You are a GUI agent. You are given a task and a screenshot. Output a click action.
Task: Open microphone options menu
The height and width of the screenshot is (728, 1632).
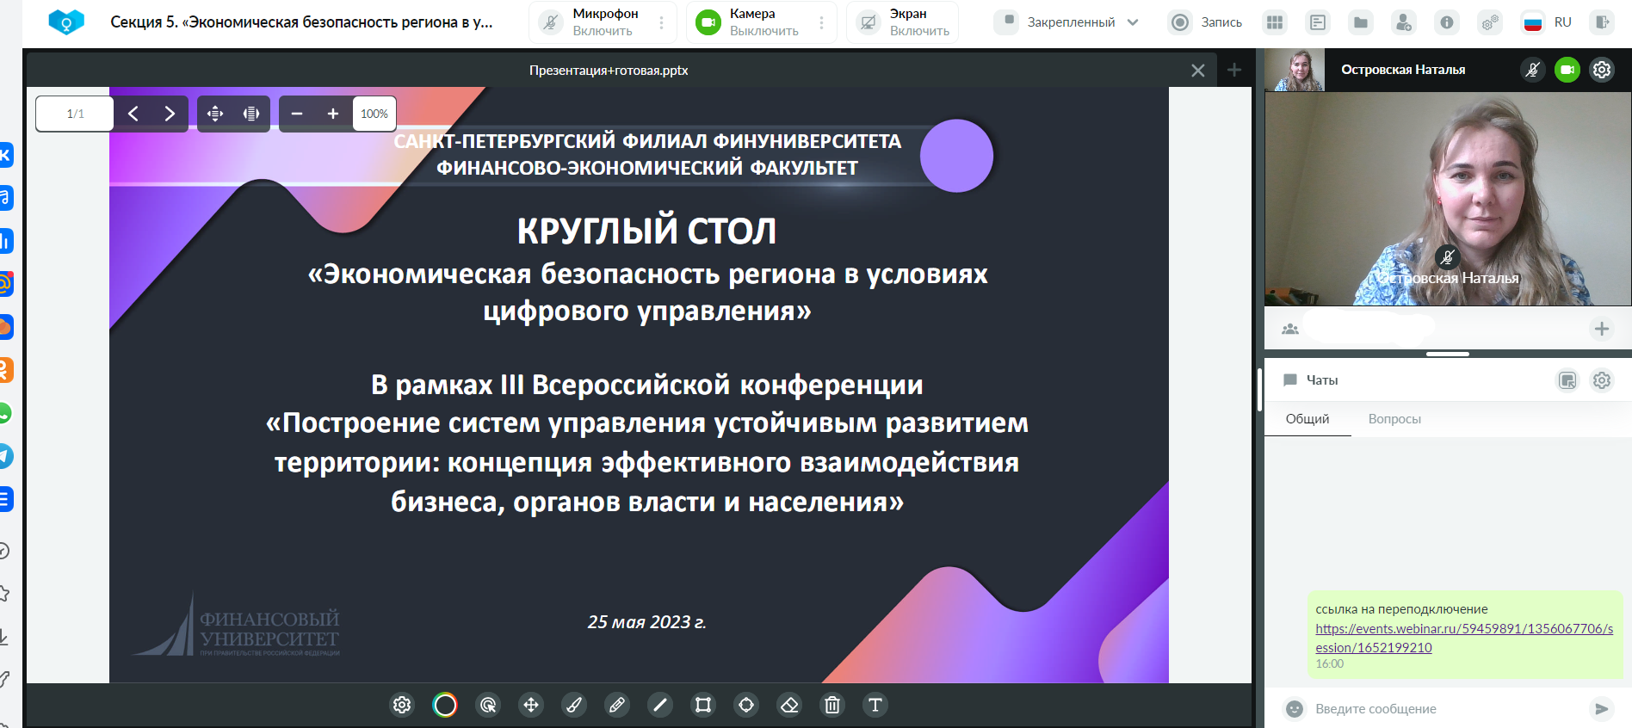pos(662,22)
